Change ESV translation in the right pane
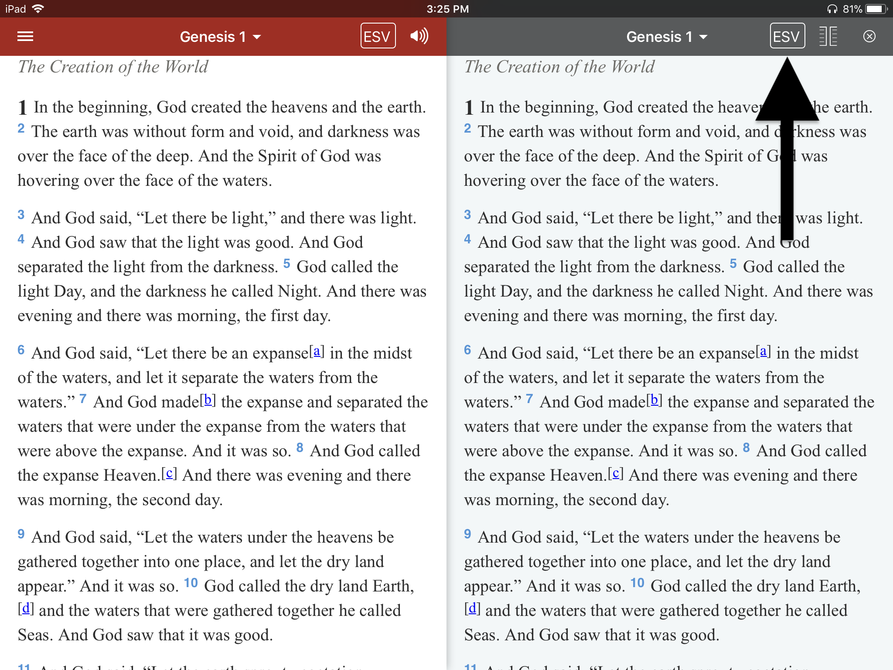 tap(787, 36)
